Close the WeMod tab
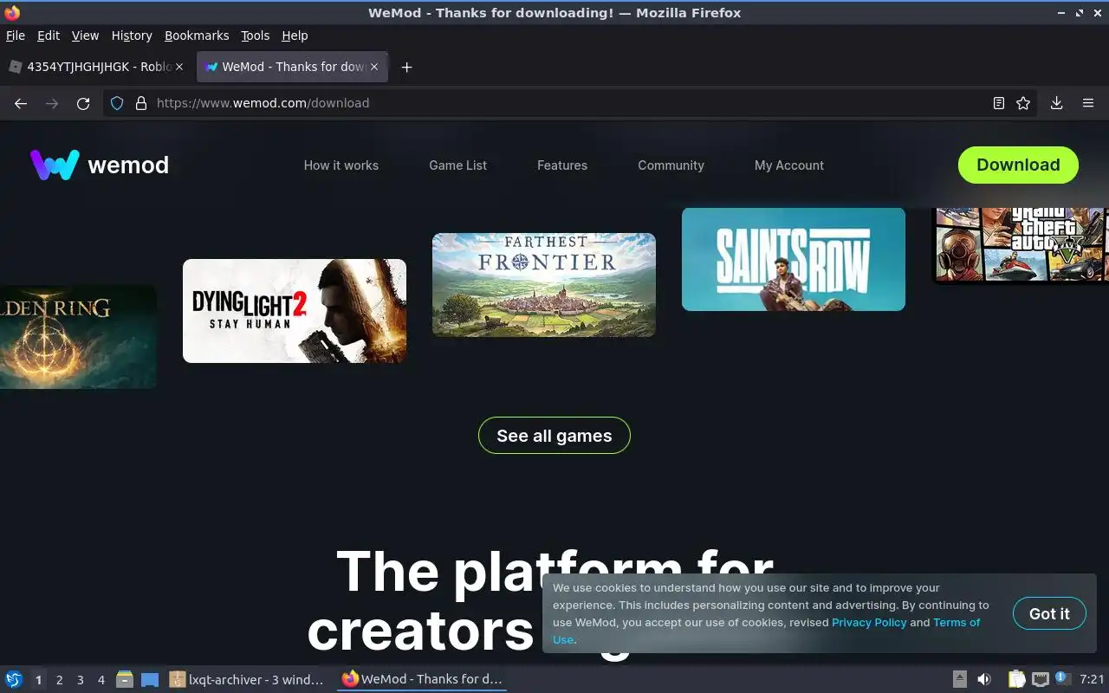The height and width of the screenshot is (693, 1109). pyautogui.click(x=374, y=67)
